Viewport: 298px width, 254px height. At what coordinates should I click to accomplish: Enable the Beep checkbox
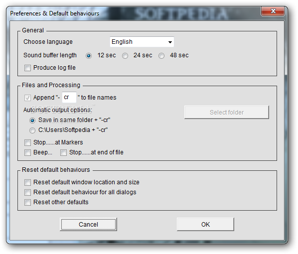pos(27,152)
